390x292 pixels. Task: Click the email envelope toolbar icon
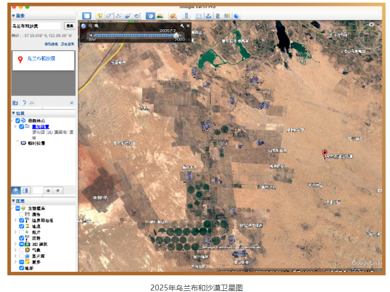tap(199, 16)
